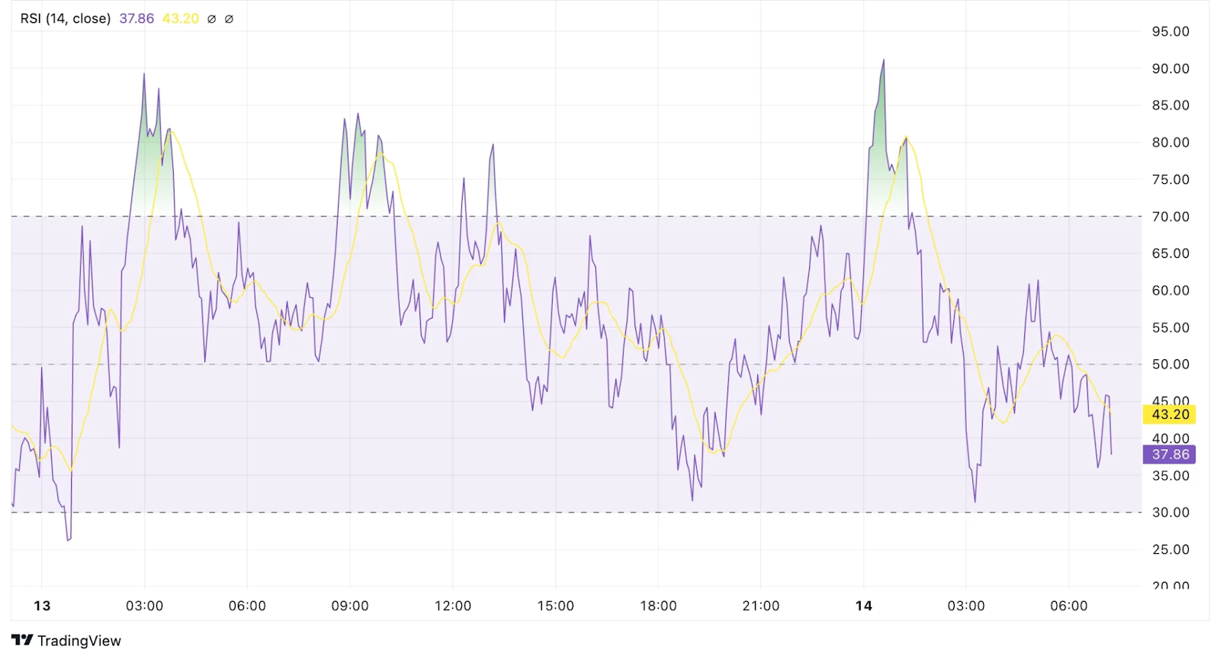The width and height of the screenshot is (1220, 659).
Task: Click the 90.00 axis level label
Action: click(1170, 69)
